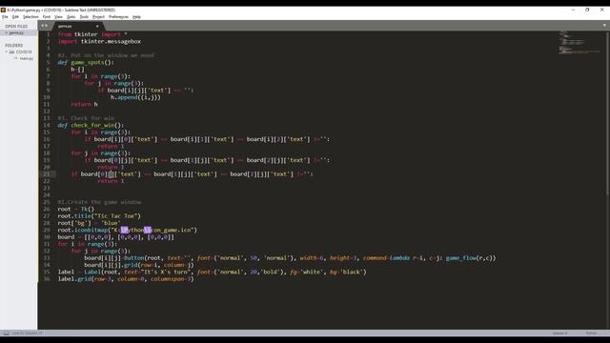Image resolution: width=610 pixels, height=343 pixels.
Task: Open the View menu
Action: pos(58,17)
